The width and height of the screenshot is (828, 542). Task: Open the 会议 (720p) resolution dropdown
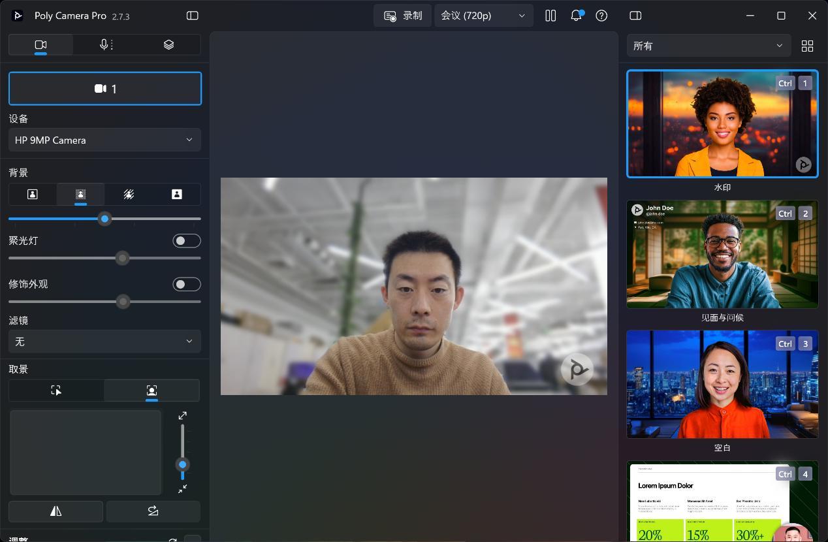point(483,16)
